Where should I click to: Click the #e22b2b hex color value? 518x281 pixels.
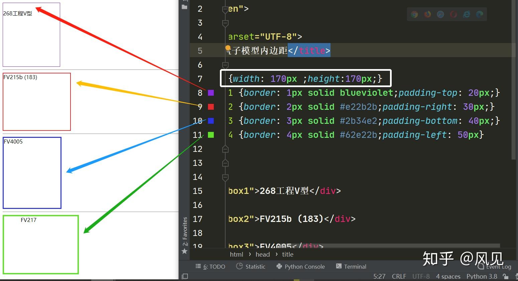pyautogui.click(x=359, y=107)
